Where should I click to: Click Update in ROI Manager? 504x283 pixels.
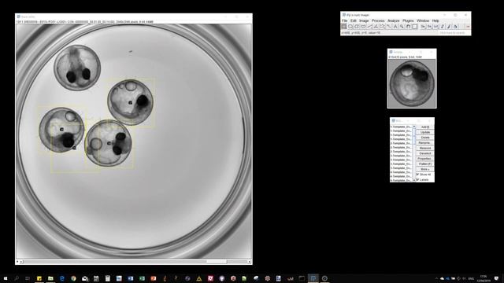point(425,132)
